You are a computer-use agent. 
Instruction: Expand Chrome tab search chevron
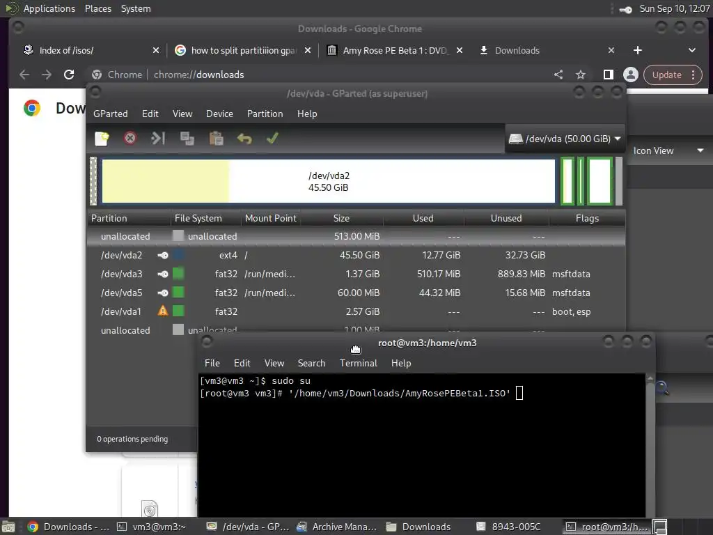point(691,50)
